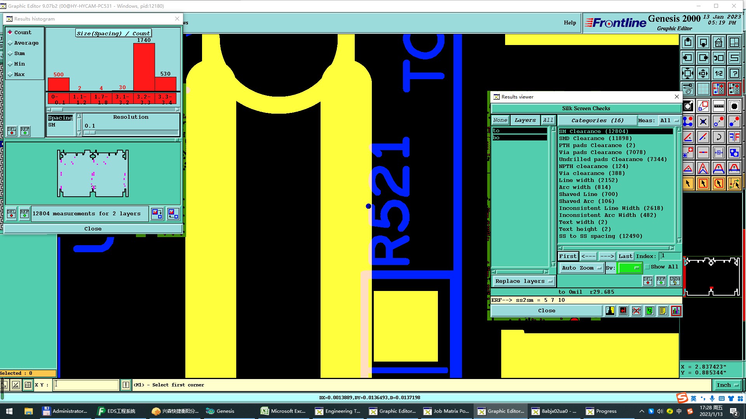The image size is (746, 419).
Task: Click the yellow notes icon beside Close
Action: [x=662, y=311]
